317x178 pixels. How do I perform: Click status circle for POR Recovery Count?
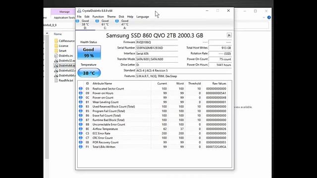coord(81,142)
